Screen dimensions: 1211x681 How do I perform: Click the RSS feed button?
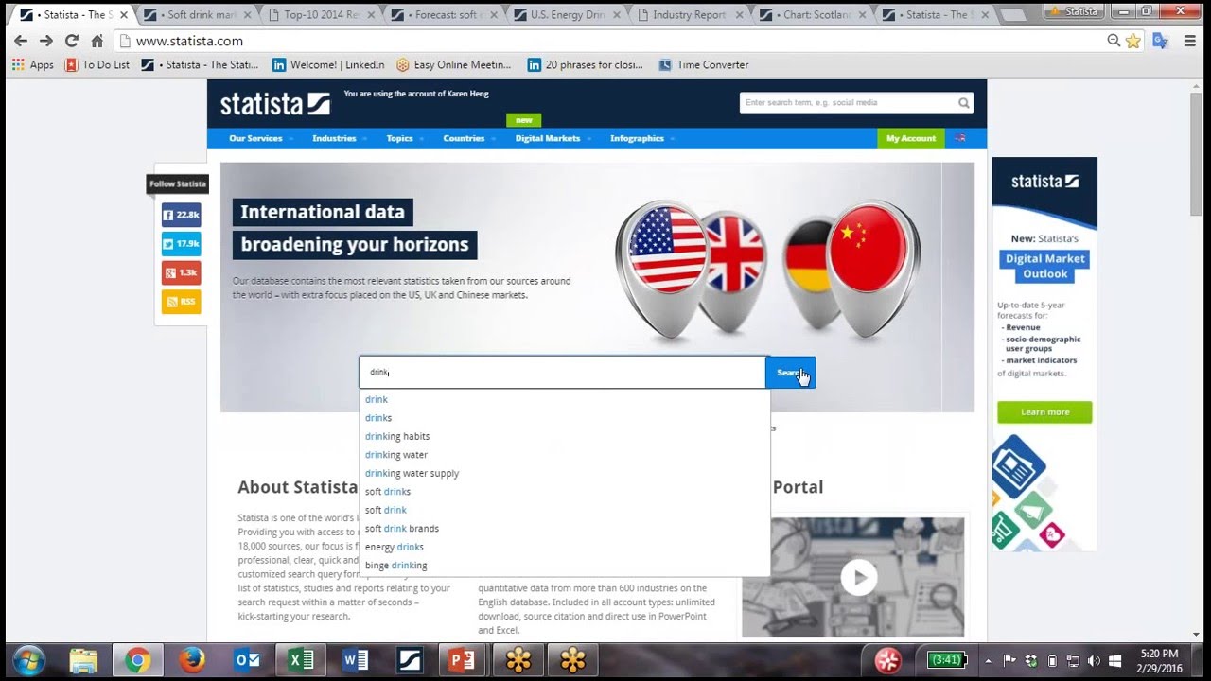(x=181, y=303)
